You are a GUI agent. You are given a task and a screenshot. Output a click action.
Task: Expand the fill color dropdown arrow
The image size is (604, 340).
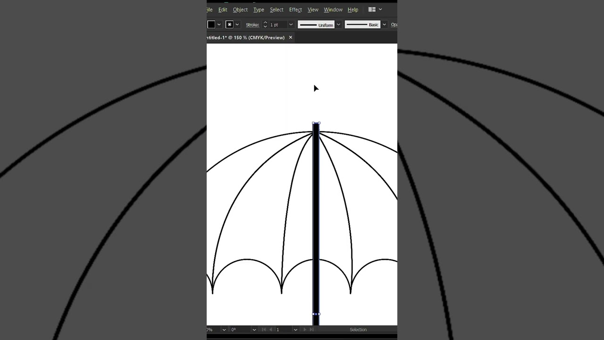[219, 25]
